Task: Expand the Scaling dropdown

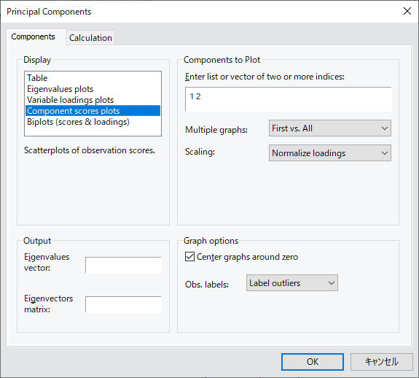Action: click(x=330, y=153)
